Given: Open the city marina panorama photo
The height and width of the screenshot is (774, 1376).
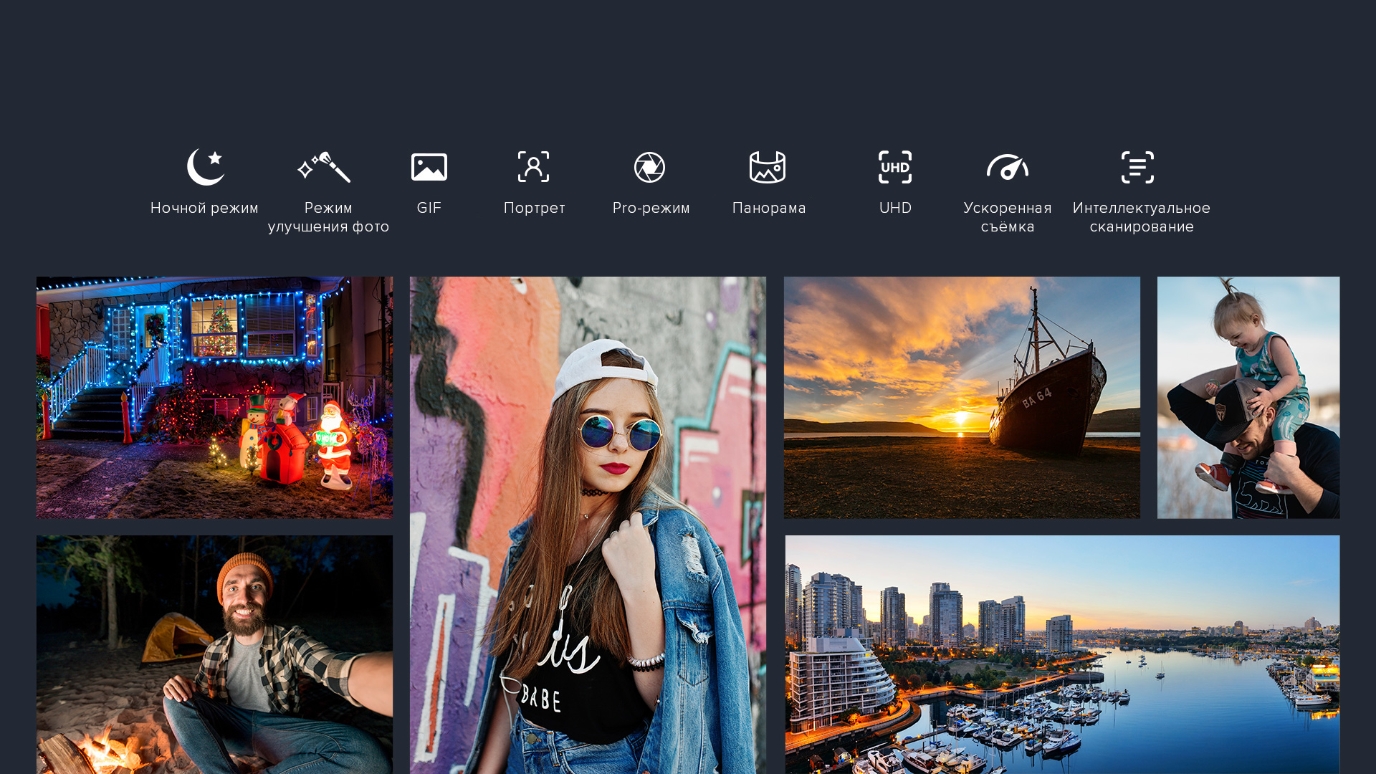Looking at the screenshot, I should [1062, 654].
